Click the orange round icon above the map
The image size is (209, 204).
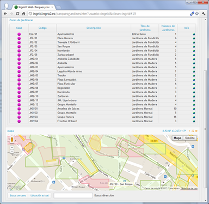pos(196,131)
